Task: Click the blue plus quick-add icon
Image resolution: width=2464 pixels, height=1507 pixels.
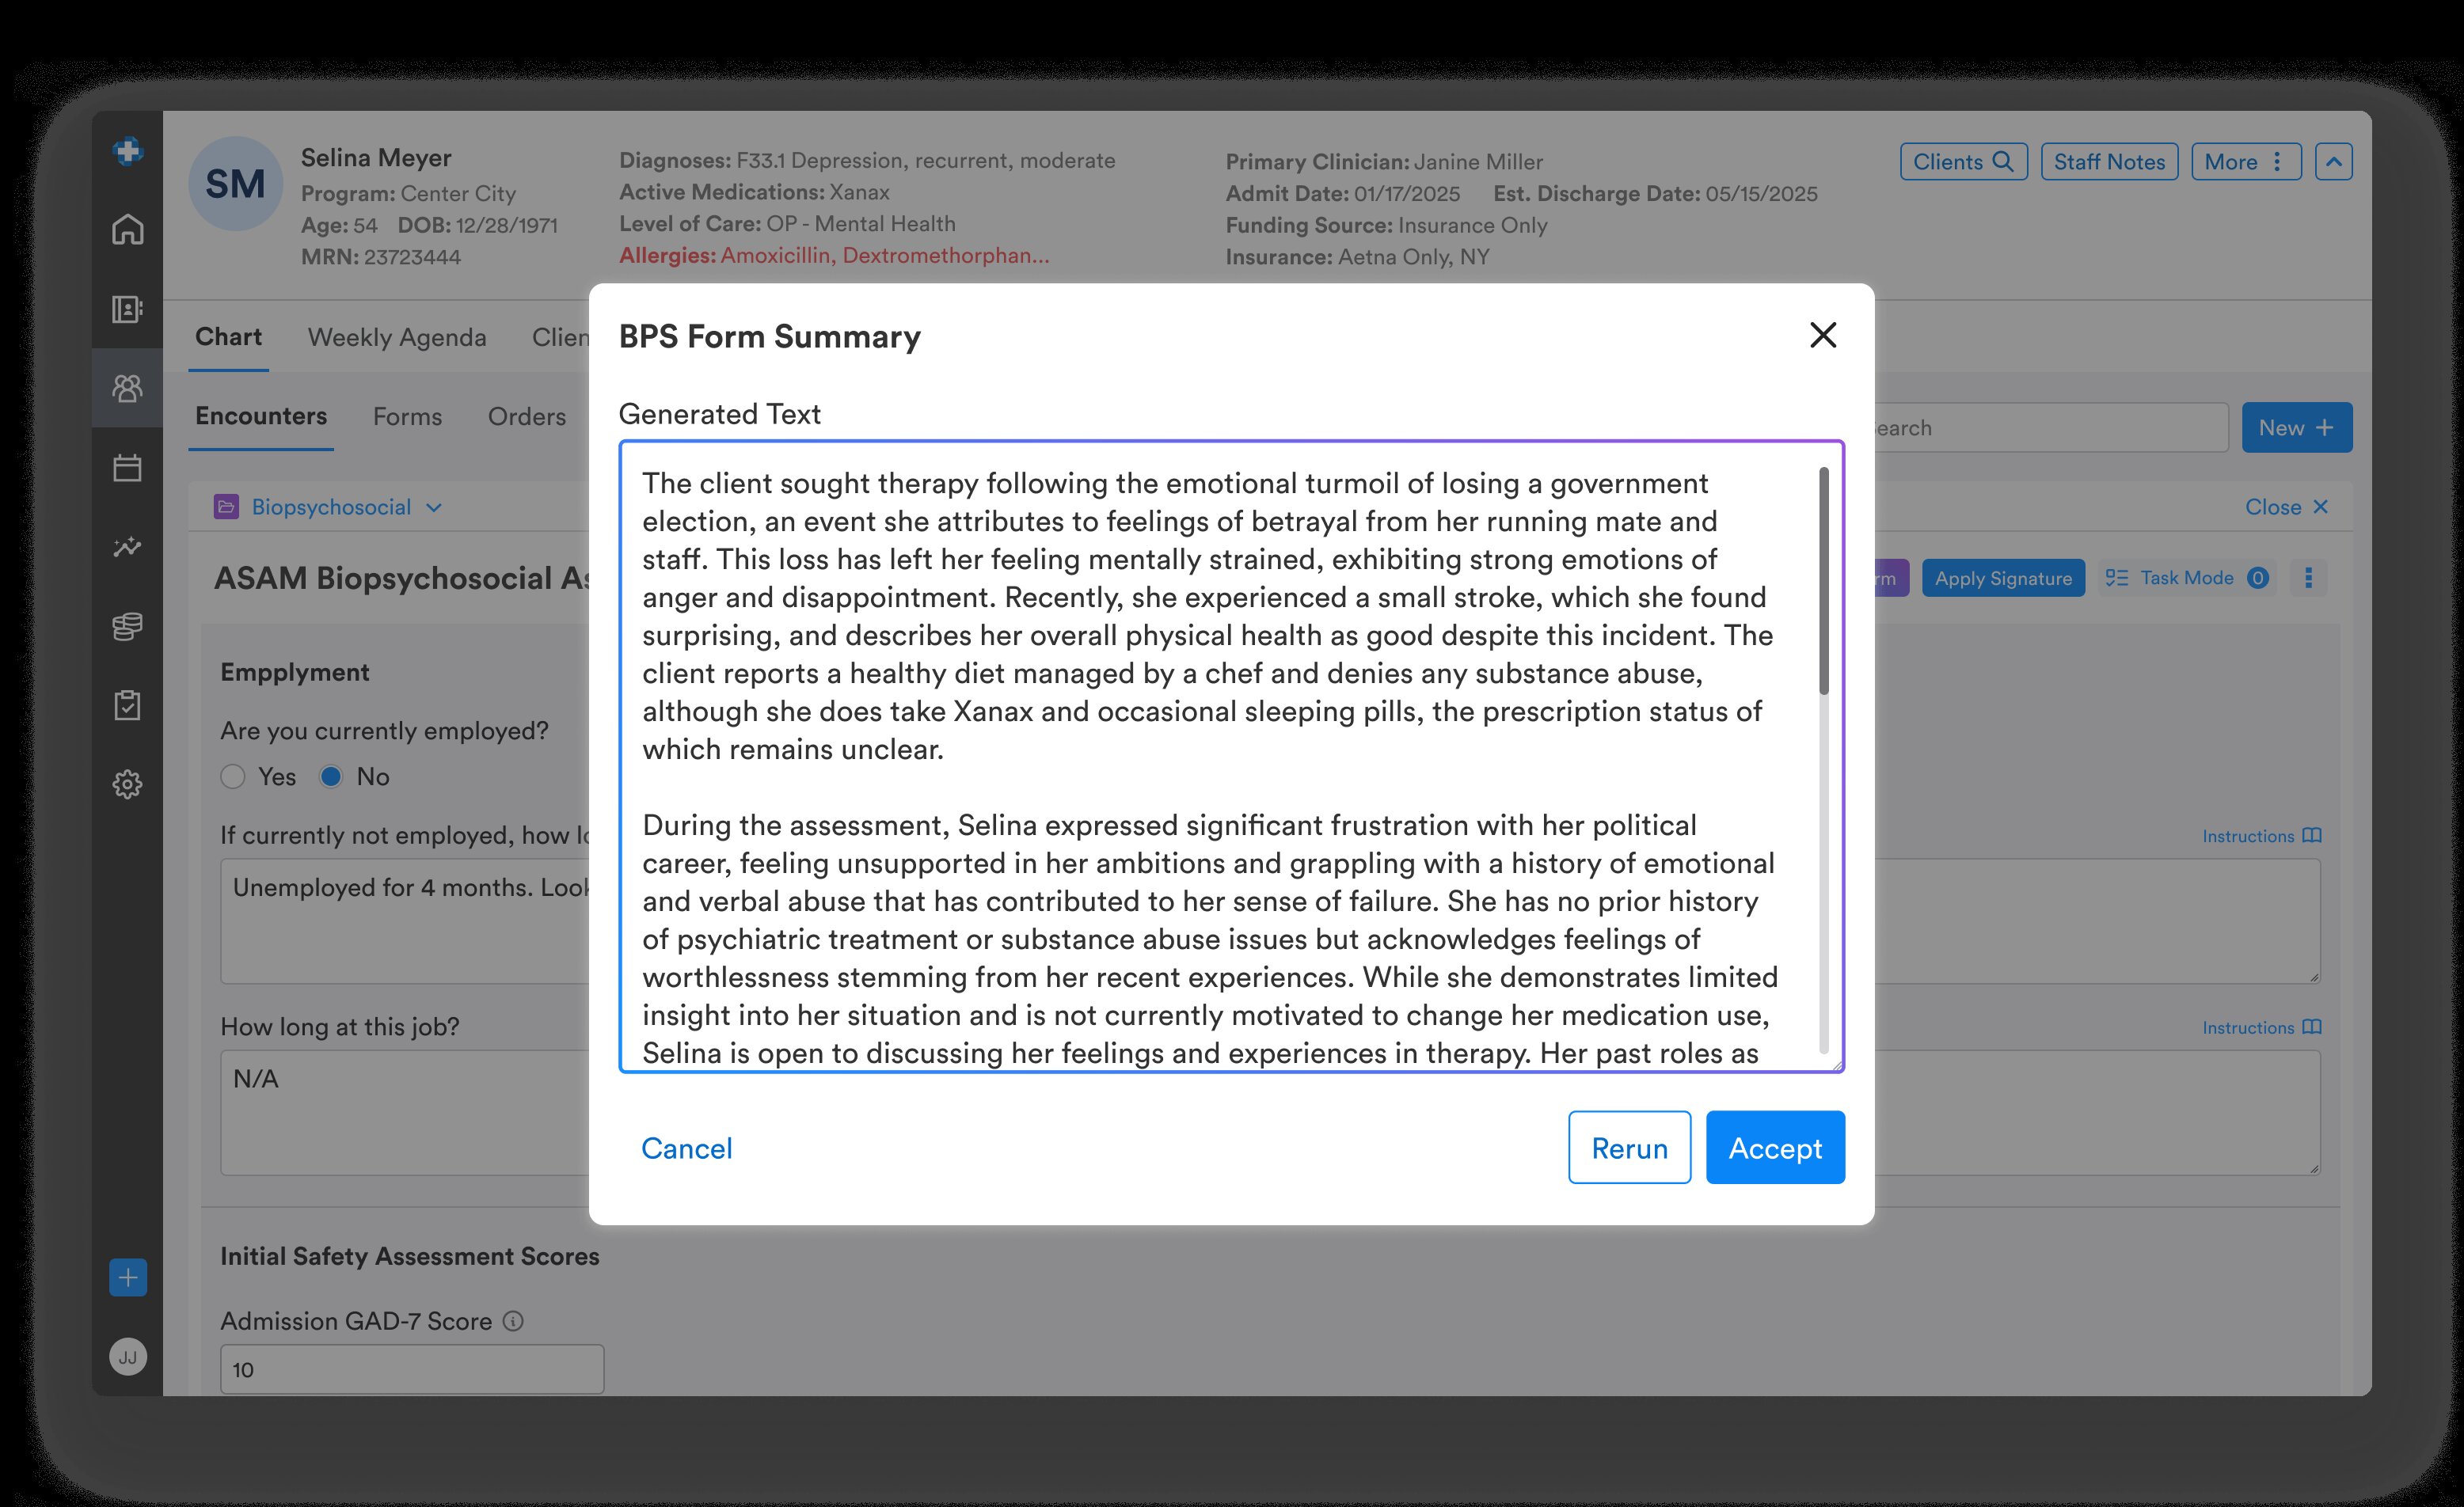Action: tap(128, 1277)
